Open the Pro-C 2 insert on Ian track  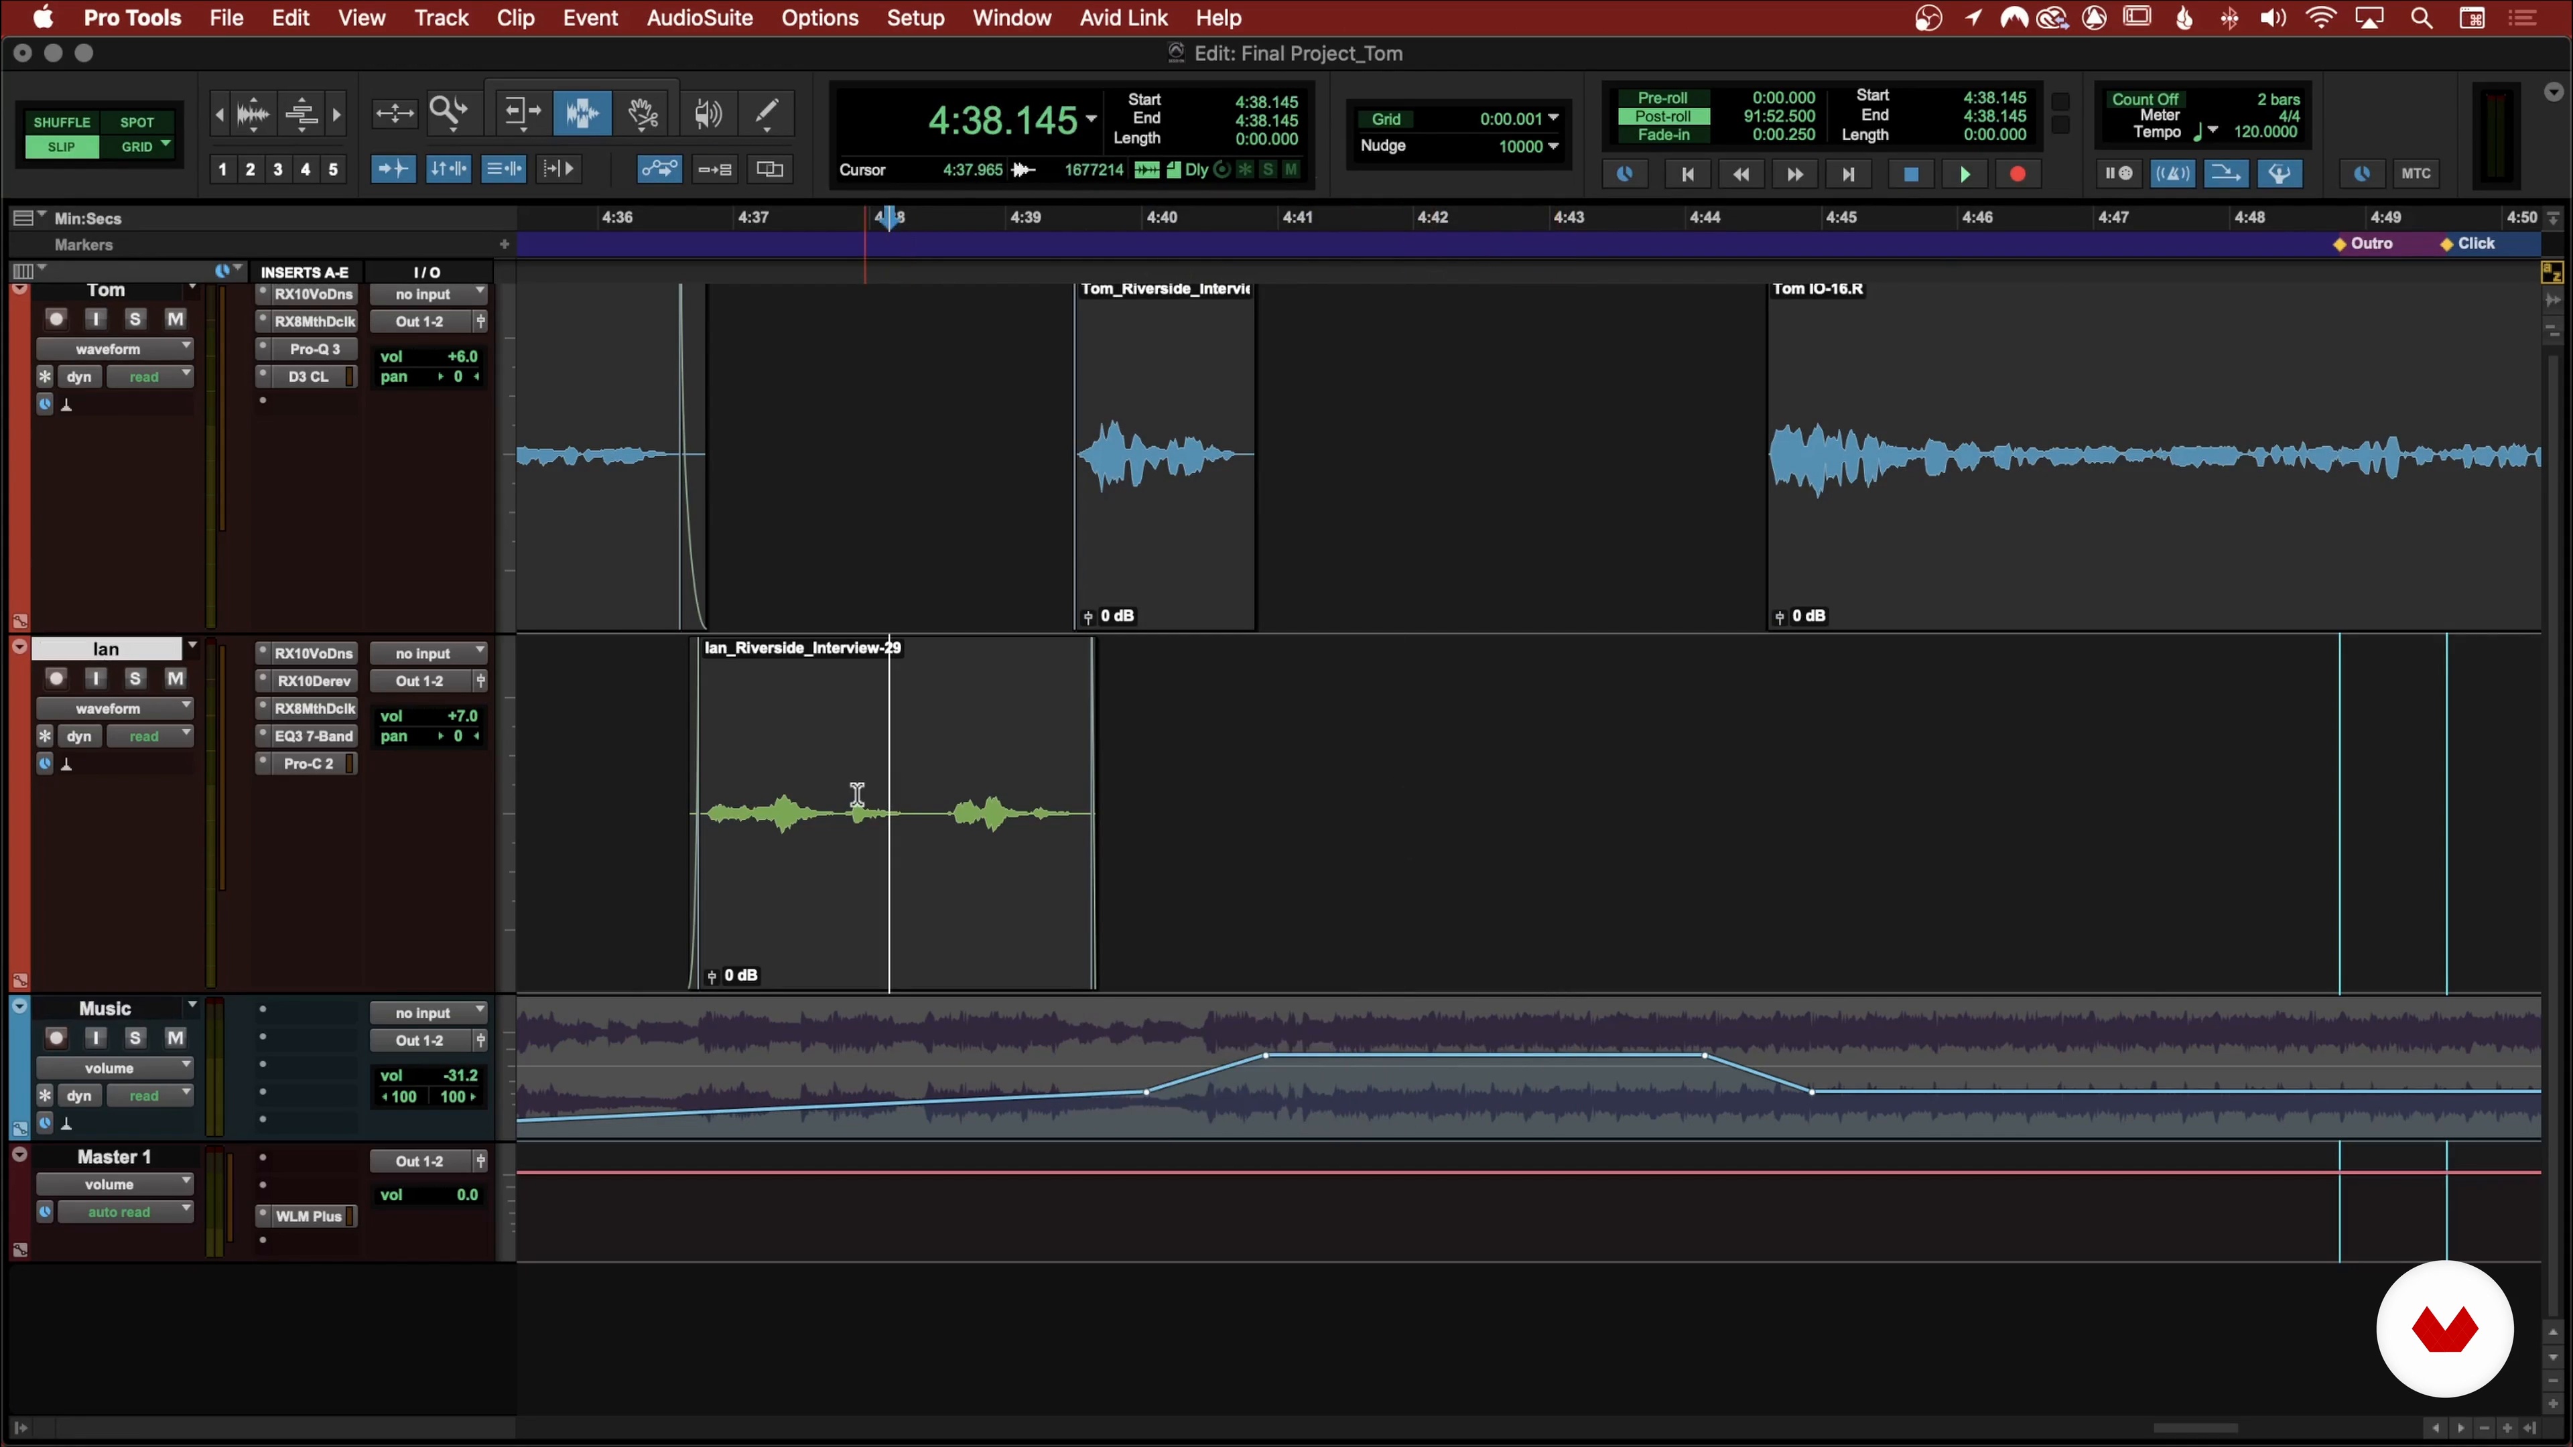click(x=309, y=763)
